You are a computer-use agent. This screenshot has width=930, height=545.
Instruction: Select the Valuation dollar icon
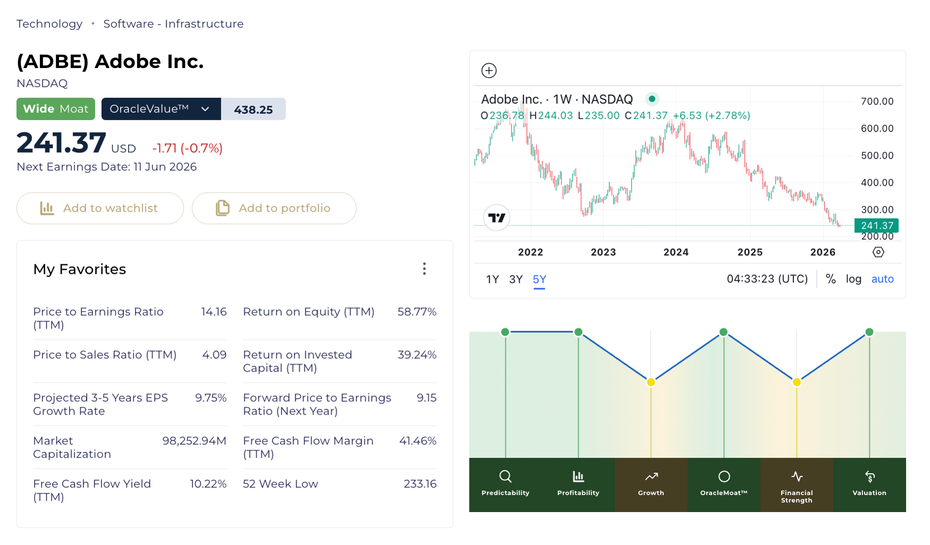click(869, 476)
